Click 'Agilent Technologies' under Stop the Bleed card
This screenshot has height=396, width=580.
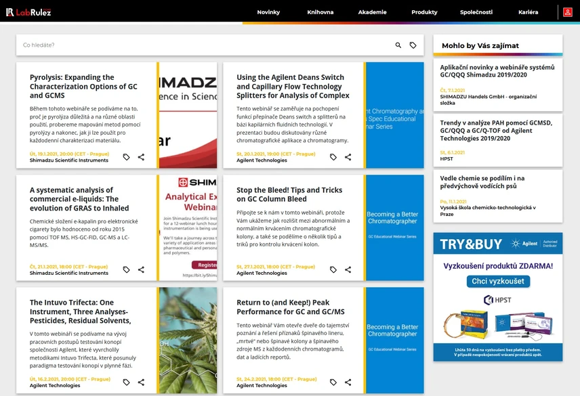pyautogui.click(x=262, y=273)
